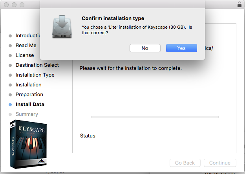Click the Continue button
Screen dimensions: 245x174
220,163
